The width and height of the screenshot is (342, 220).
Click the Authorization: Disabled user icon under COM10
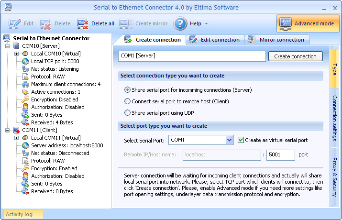tap(25, 107)
